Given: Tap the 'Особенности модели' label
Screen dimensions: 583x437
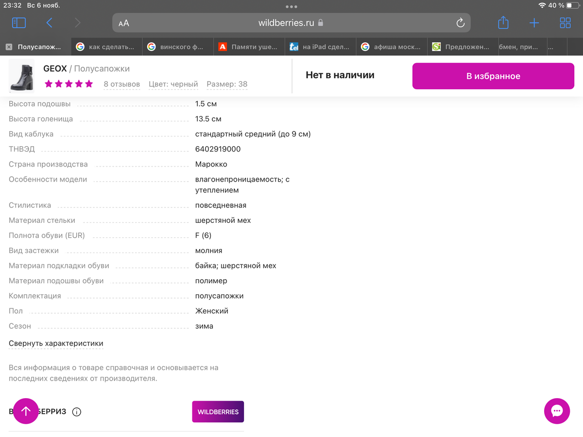Looking at the screenshot, I should 48,179.
